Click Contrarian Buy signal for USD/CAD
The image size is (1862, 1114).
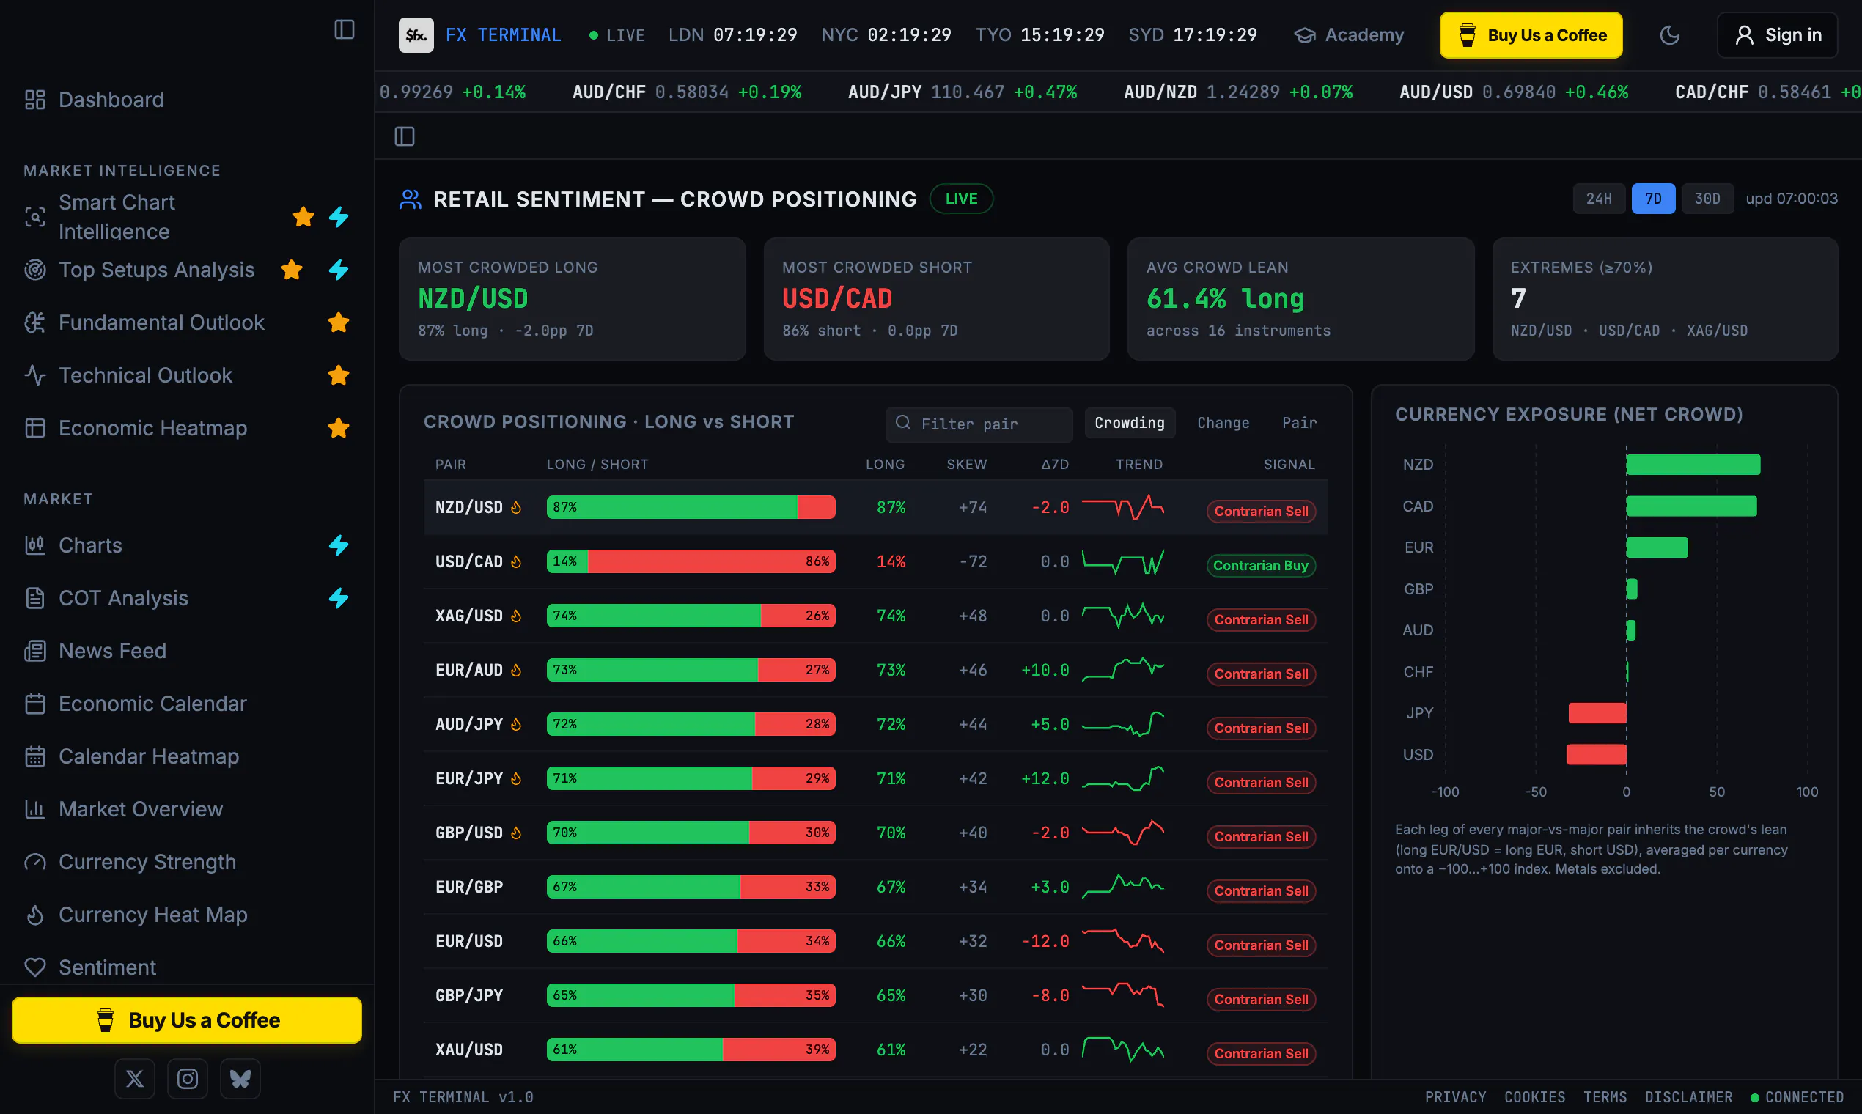[1261, 565]
